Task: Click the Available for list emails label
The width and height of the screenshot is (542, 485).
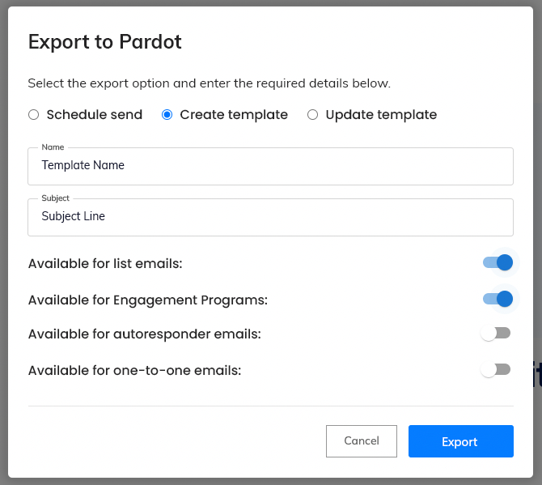Action: (x=105, y=263)
